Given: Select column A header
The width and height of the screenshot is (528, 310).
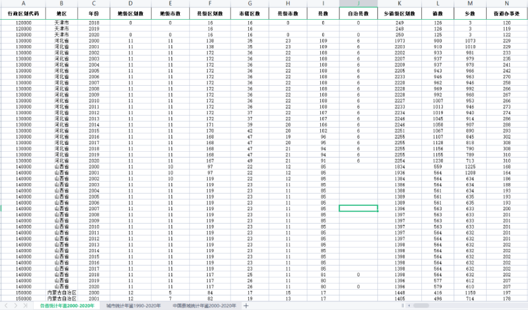Looking at the screenshot, I should 24,3.
